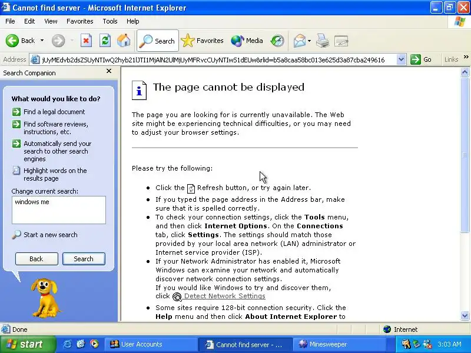Expand the Mail dropdown arrow
Viewport: 471px width, 353px height.
(x=310, y=41)
